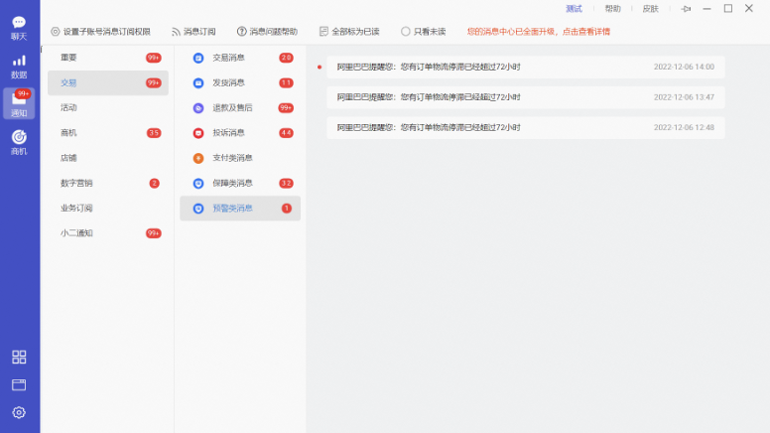Click the 消息订阅 label
Image resolution: width=770 pixels, height=433 pixels.
[199, 32]
